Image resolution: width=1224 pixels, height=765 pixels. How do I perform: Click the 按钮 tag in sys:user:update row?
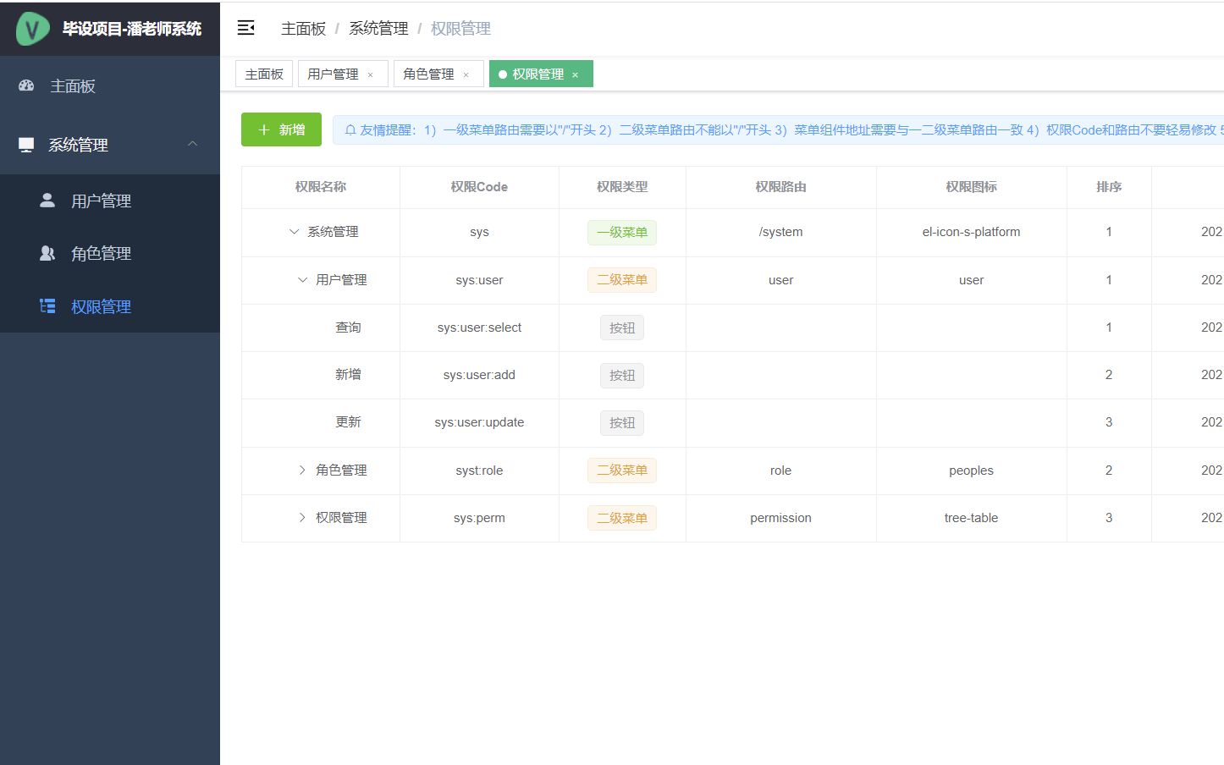pyautogui.click(x=622, y=423)
